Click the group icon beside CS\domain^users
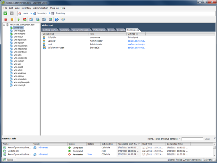217x163 pixels. (x=44, y=48)
